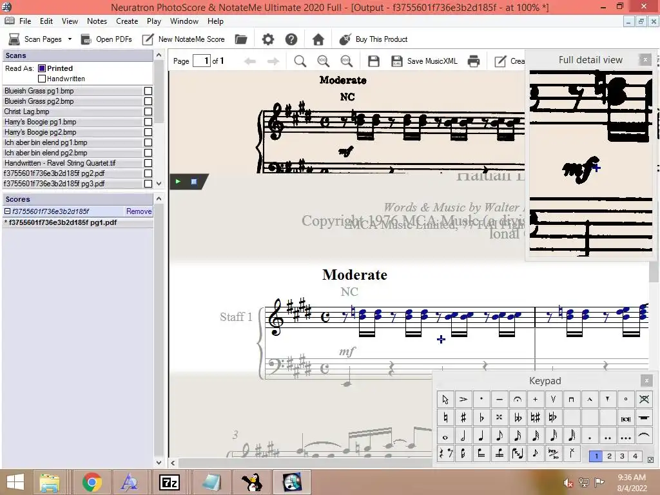Image resolution: width=660 pixels, height=495 pixels.
Task: Launch Chrome from the taskbar
Action: 92,482
